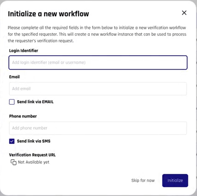
Task: Click the "Add login identifier" placeholder text
Action: [49, 63]
